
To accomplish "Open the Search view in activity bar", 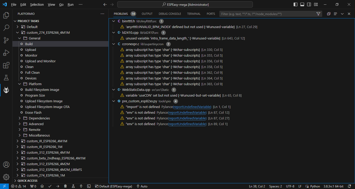I will coord(6,28).
